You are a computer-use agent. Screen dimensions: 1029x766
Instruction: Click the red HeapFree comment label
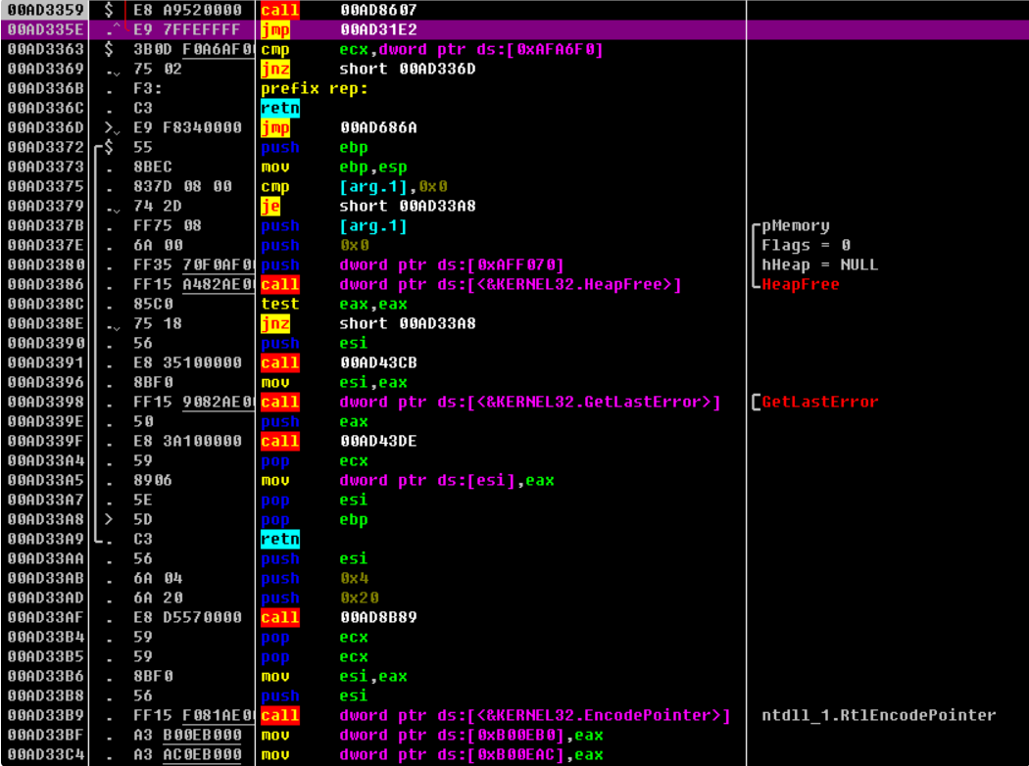coord(801,284)
